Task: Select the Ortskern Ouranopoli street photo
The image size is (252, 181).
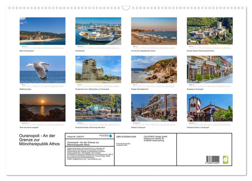Action: click(154, 108)
